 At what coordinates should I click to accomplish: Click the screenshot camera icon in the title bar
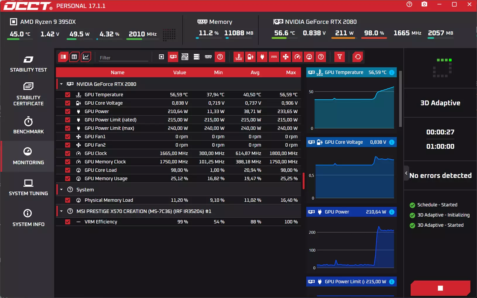coord(424,4)
